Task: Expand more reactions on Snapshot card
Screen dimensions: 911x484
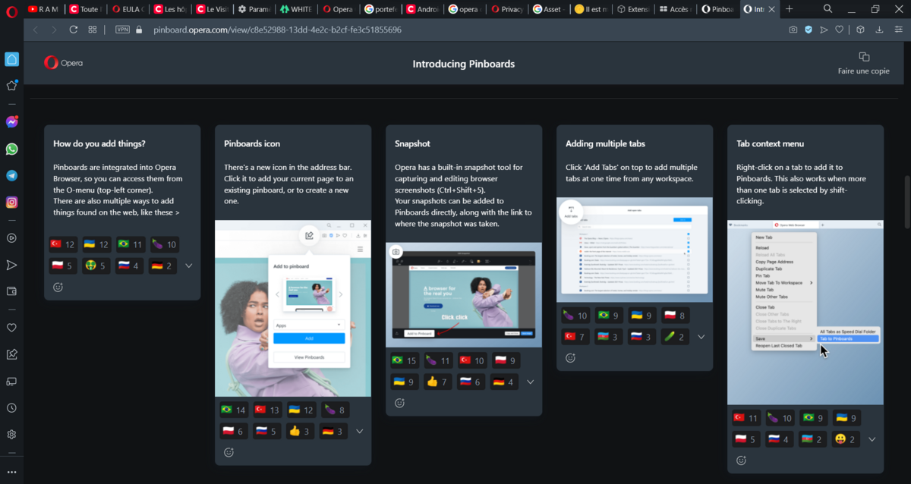Action: point(531,382)
